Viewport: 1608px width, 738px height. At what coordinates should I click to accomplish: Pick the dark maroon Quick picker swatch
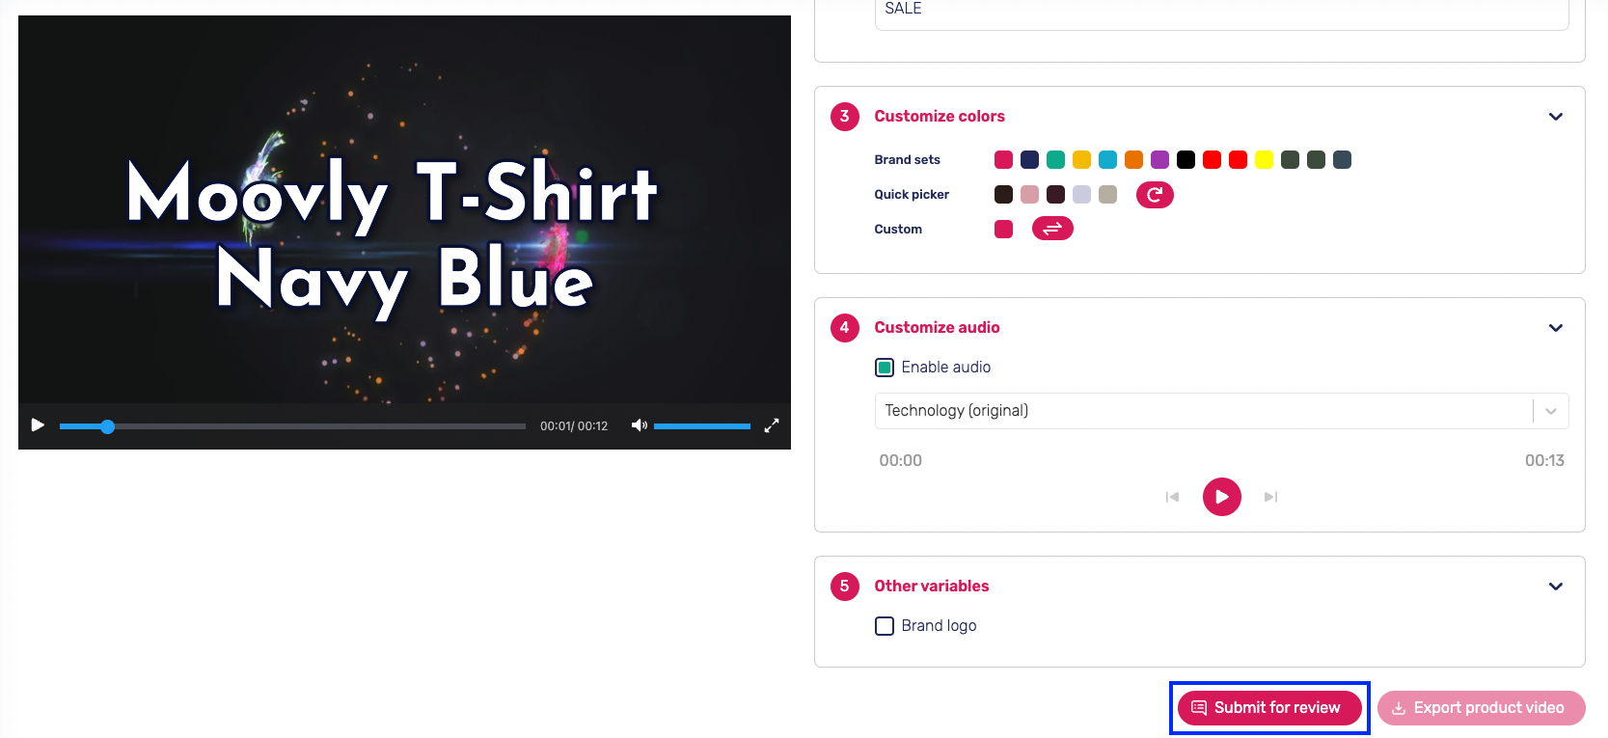coord(1055,195)
